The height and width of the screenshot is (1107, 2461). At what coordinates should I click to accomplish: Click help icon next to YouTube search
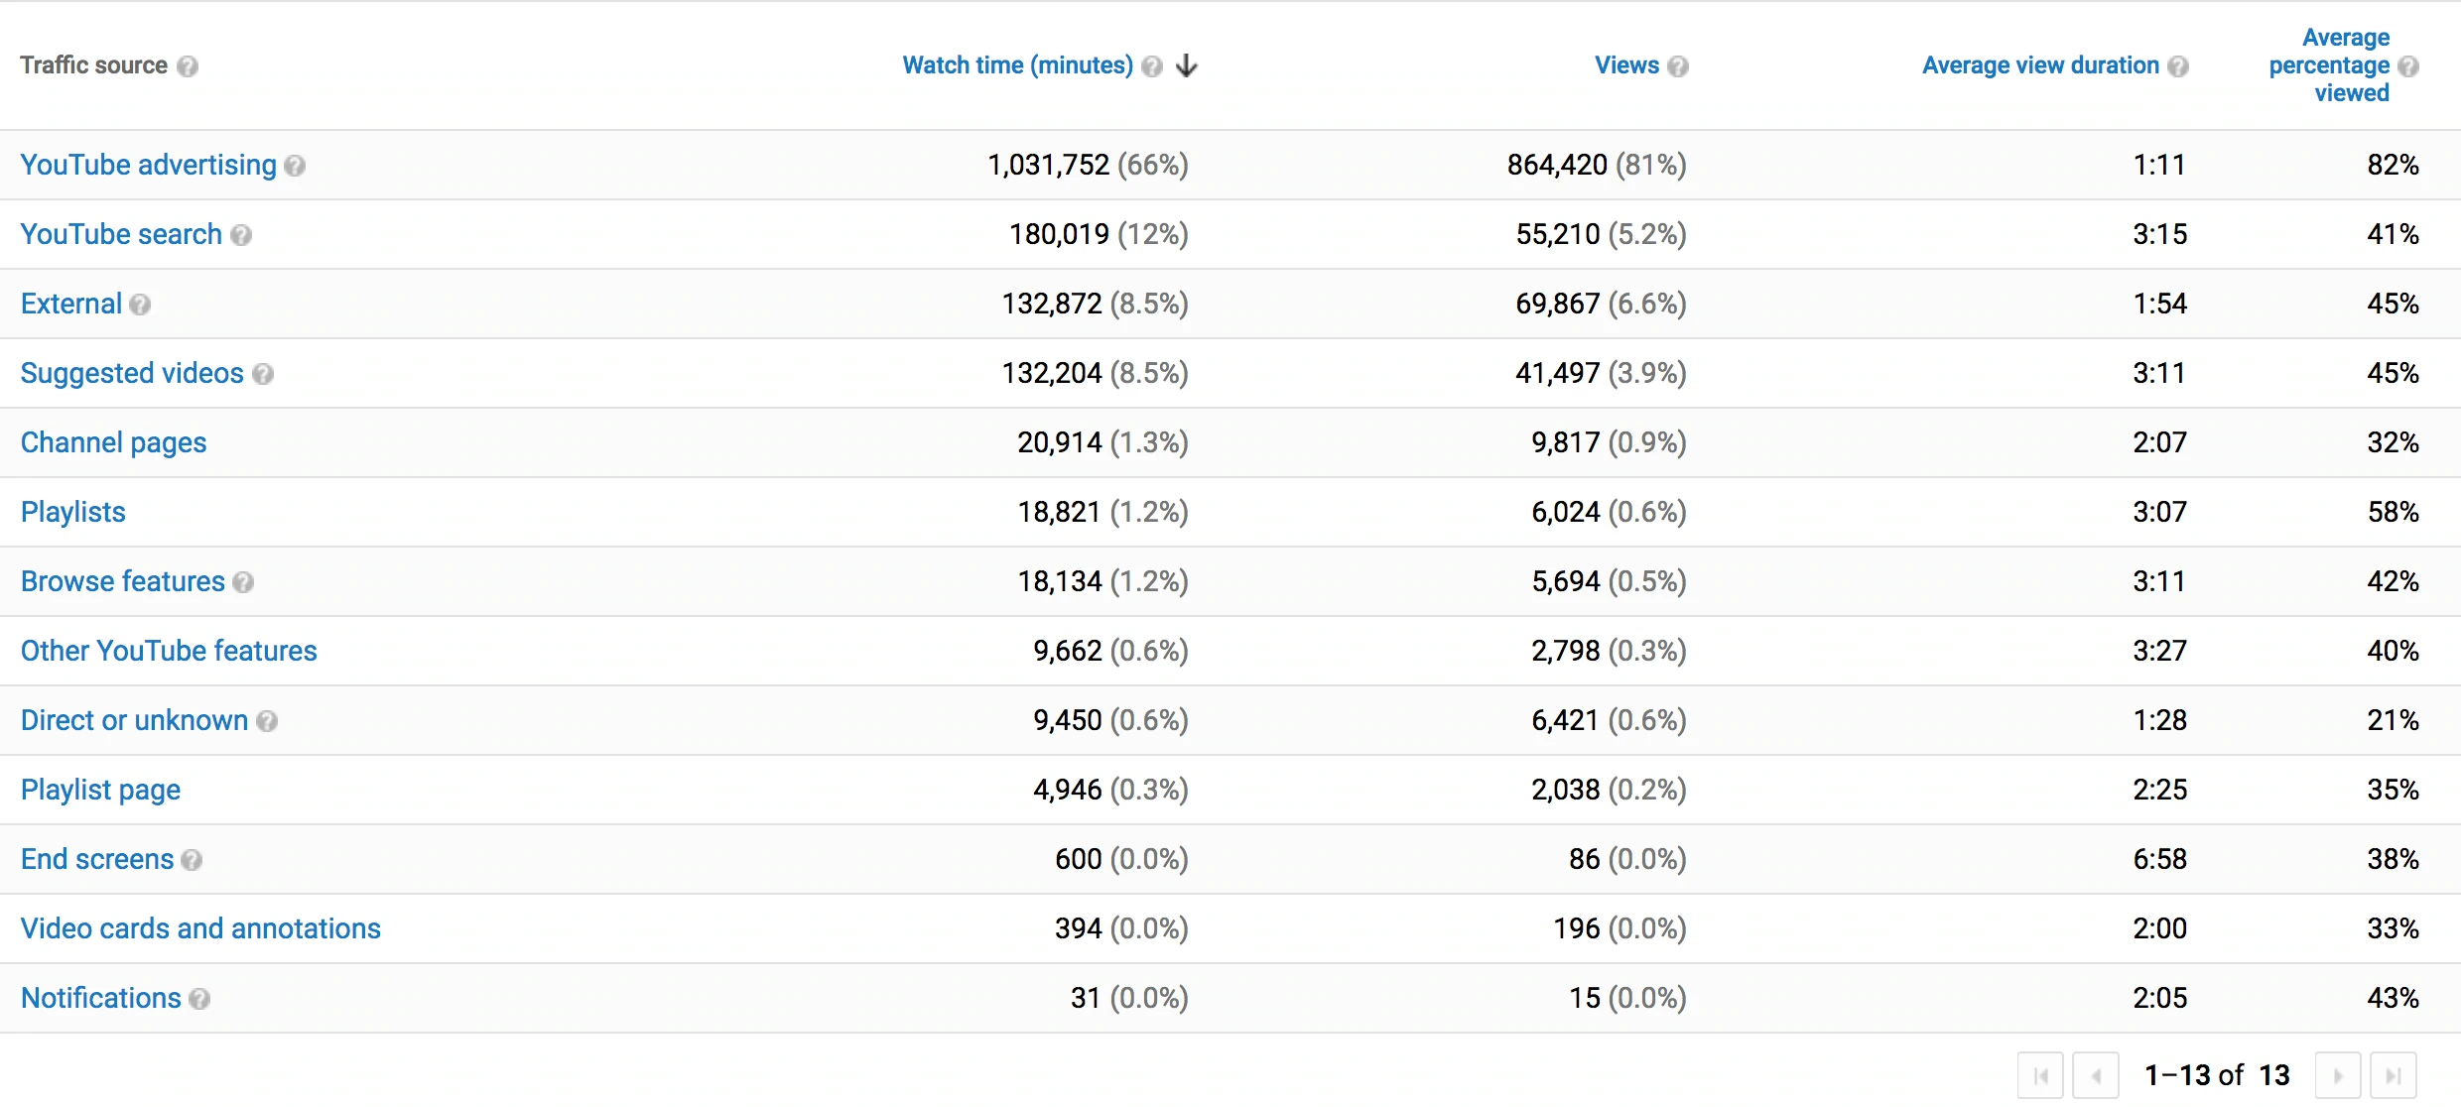click(x=241, y=235)
